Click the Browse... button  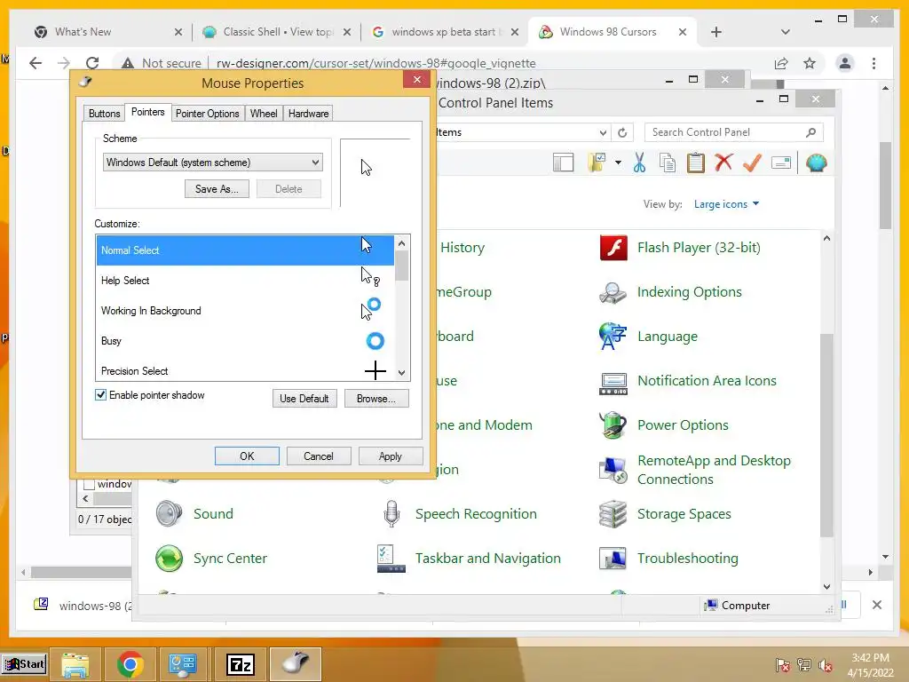[376, 399]
